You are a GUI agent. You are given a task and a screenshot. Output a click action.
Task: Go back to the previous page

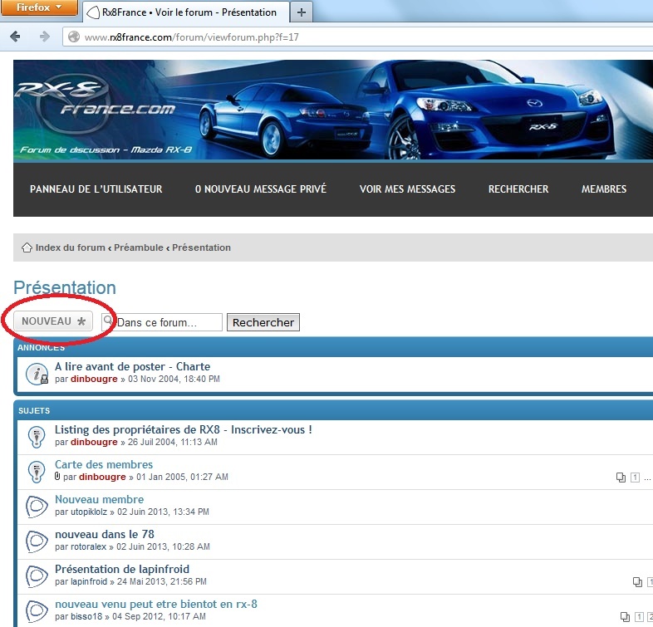[x=15, y=37]
